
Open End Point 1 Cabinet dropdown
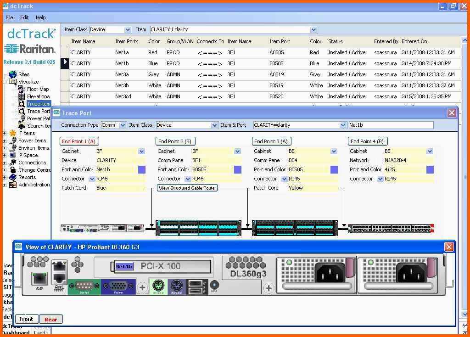[141, 151]
